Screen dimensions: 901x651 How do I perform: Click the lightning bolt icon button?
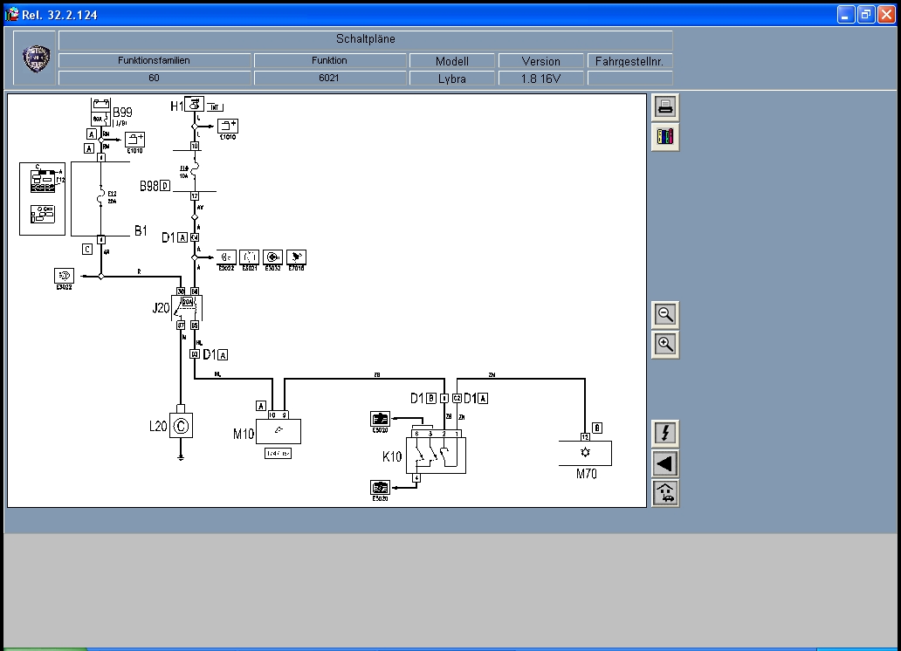(x=664, y=433)
